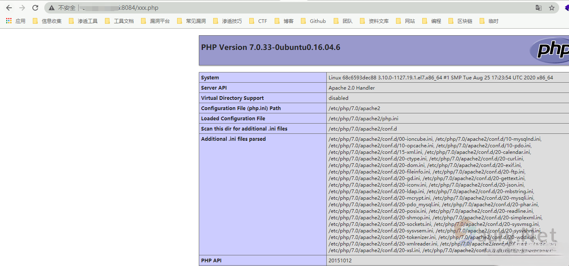The height and width of the screenshot is (266, 569).
Task: Reload the current page
Action: [x=35, y=8]
